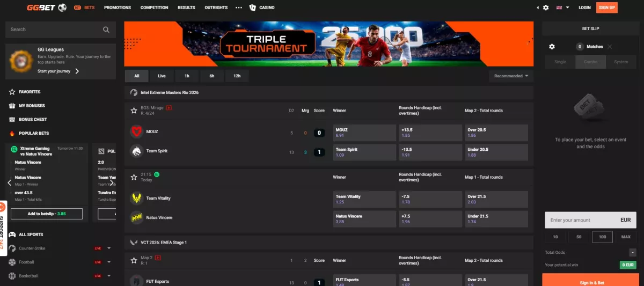This screenshot has width=644, height=286.
Task: Click Counter-Strike LIVE badge
Action: pyautogui.click(x=98, y=248)
